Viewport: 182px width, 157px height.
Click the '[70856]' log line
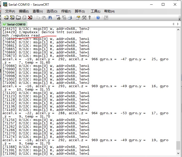(x=46, y=42)
